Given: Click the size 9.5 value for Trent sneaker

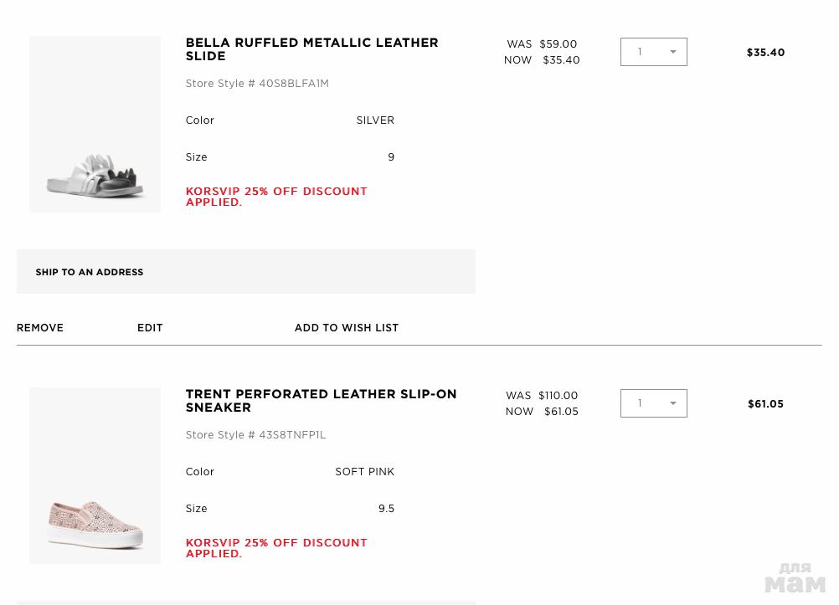Looking at the screenshot, I should pyautogui.click(x=386, y=509).
